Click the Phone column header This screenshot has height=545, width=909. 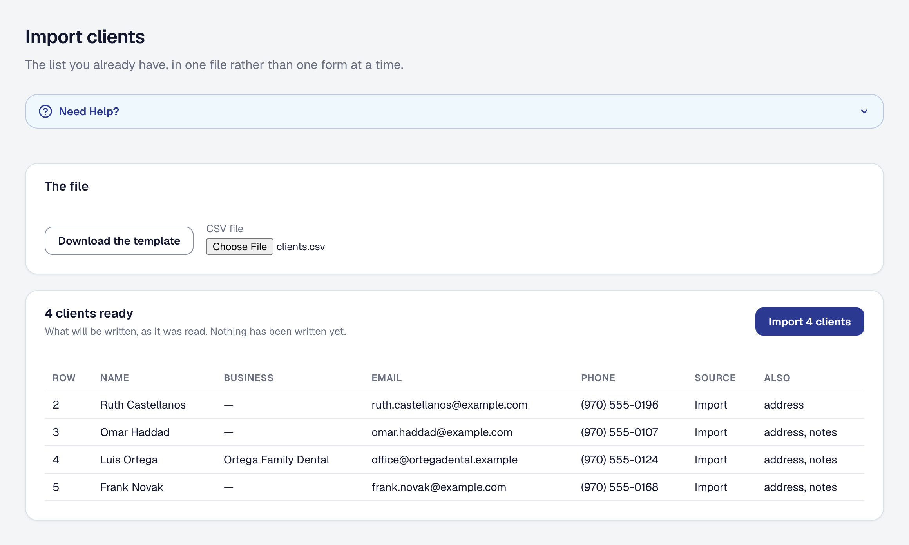[x=598, y=378]
